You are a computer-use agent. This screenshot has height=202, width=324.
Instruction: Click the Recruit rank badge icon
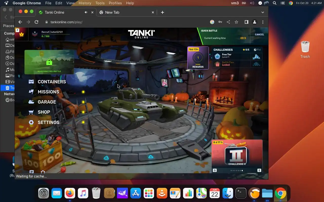coord(35,34)
